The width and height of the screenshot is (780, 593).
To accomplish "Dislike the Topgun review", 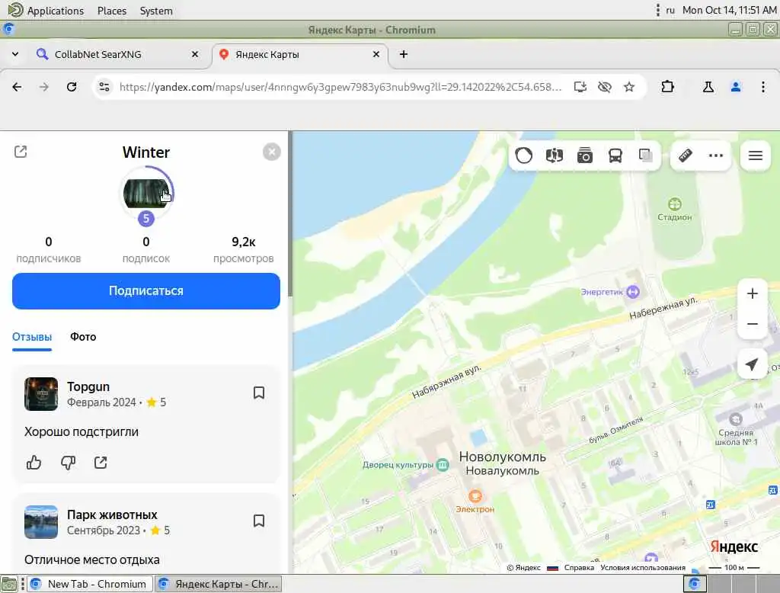I will tap(68, 463).
